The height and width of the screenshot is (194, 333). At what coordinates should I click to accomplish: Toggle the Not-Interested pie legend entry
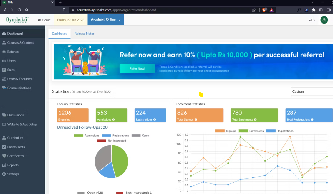point(112,141)
